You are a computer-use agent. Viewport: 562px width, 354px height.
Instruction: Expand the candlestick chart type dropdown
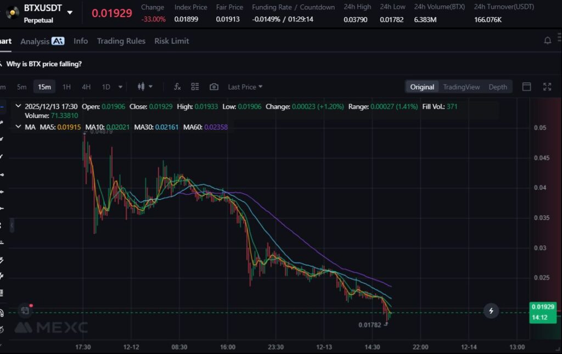(145, 87)
